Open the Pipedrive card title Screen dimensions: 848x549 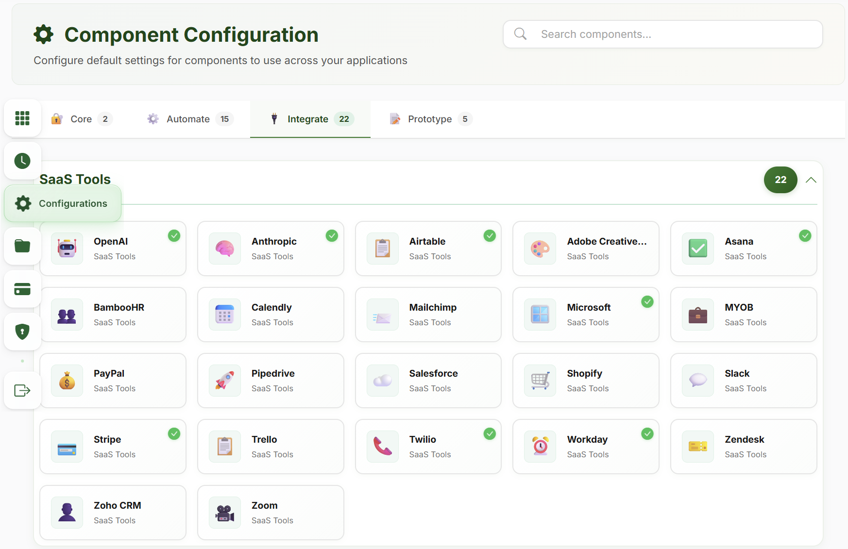[x=273, y=373]
